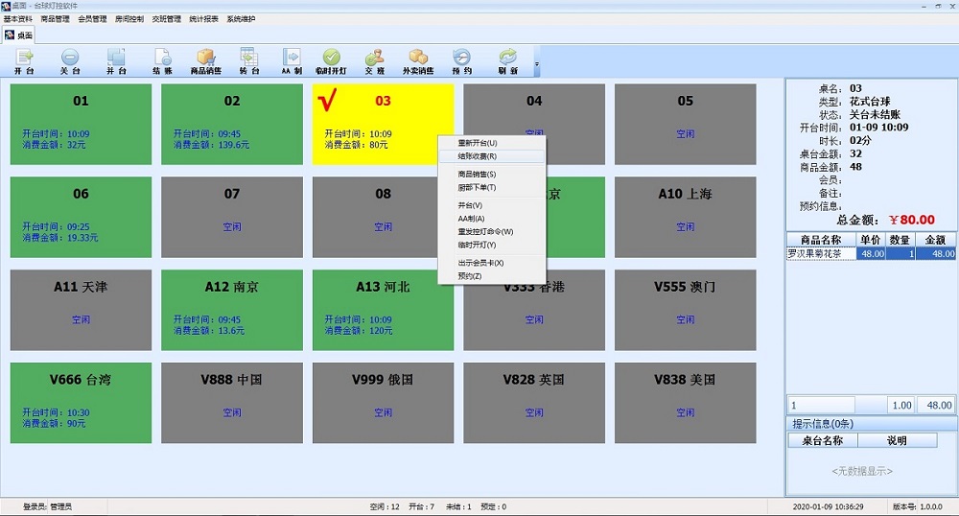Image resolution: width=959 pixels, height=516 pixels.
Task: Choose 并台(V) in the context menu
Action: (492, 205)
